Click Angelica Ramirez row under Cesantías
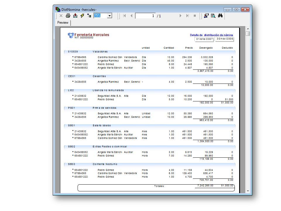The height and width of the screenshot is (211, 281). click(x=153, y=82)
